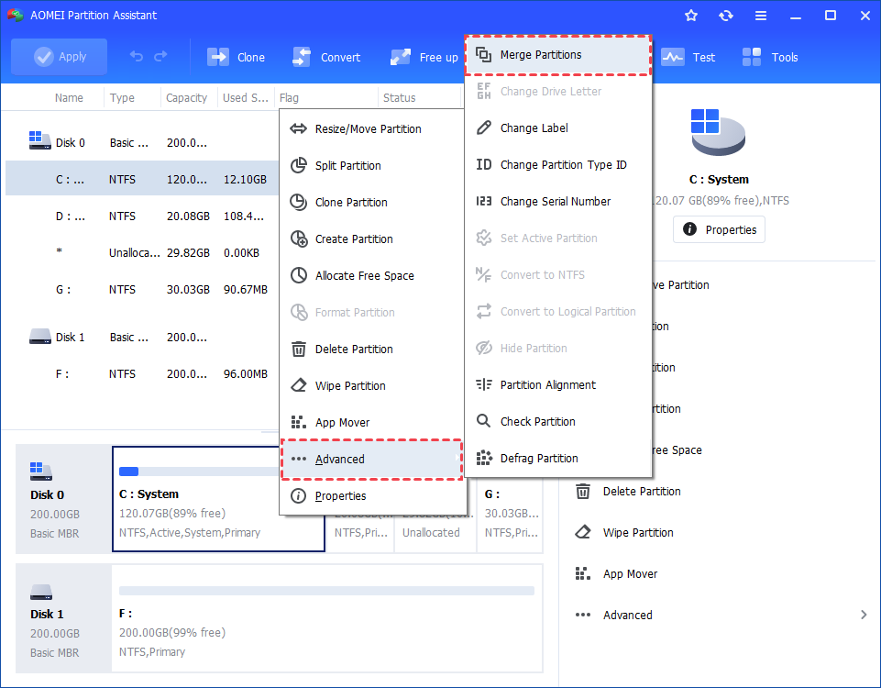Open the Clone toolbar item

pos(236,57)
